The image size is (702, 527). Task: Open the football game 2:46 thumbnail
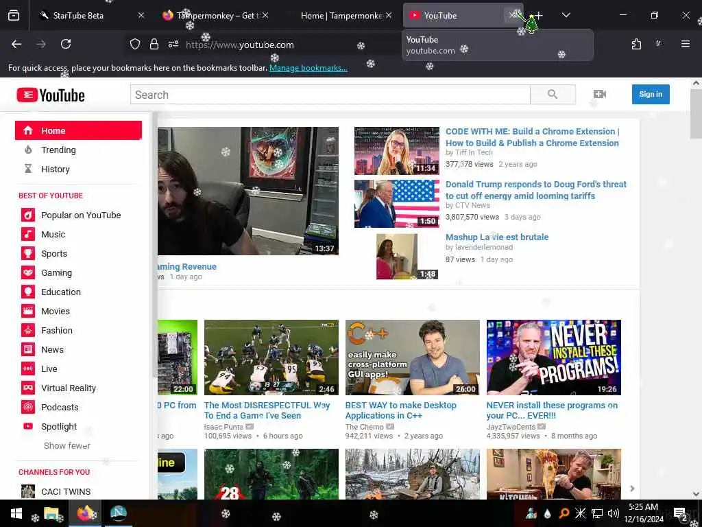[x=271, y=357]
